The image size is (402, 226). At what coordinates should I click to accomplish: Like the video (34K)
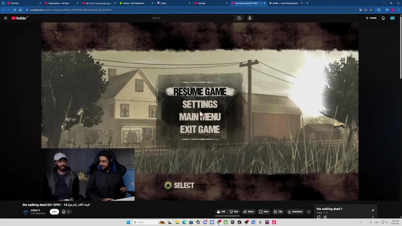point(221,212)
